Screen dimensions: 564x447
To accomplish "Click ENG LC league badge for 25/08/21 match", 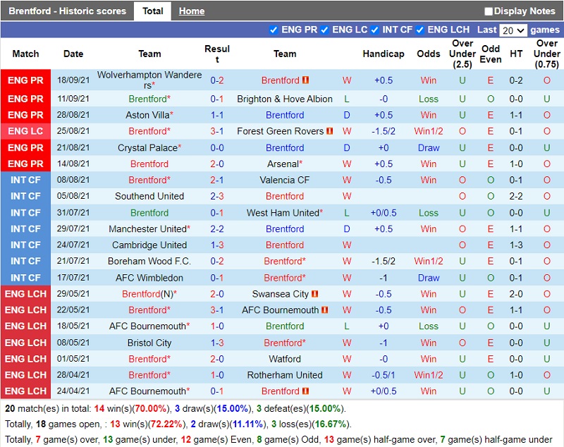I will pos(26,131).
